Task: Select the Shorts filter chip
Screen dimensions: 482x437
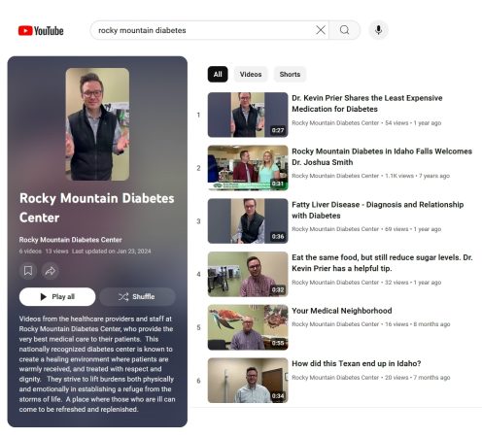Action: [x=290, y=74]
